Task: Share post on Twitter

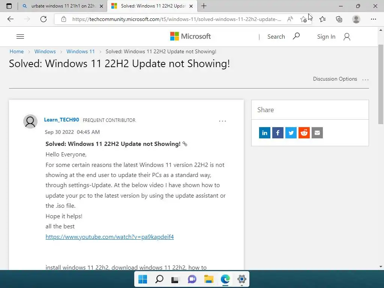Action: tap(291, 133)
